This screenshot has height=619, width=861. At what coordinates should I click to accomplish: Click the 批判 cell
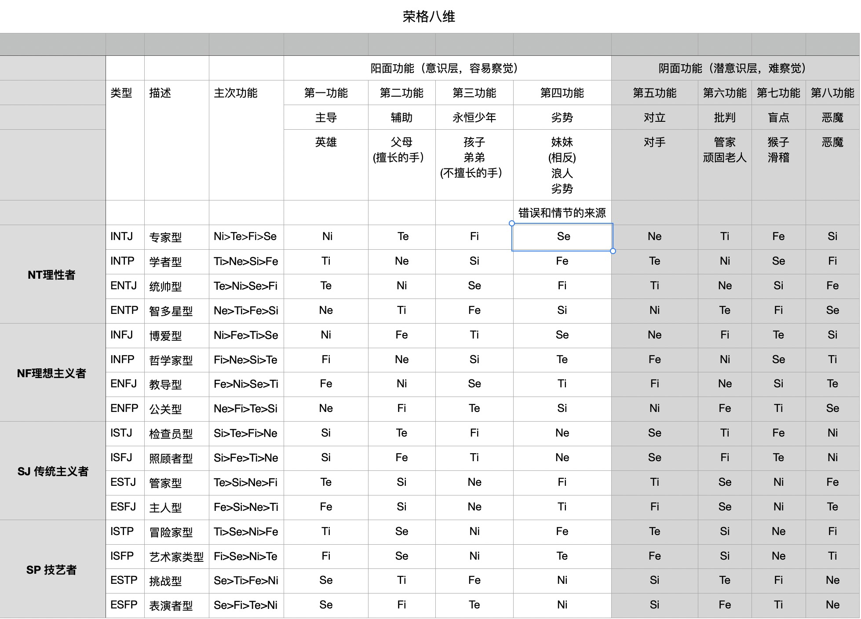(x=725, y=117)
